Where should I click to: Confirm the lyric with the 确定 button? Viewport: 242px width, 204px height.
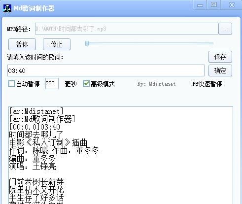[220, 70]
